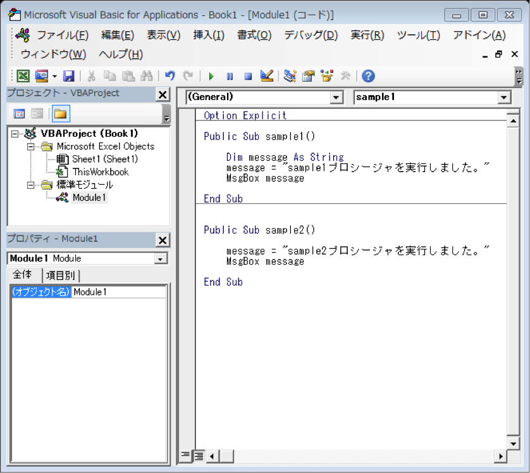530x473 pixels.
Task: Close the プロパティ - Module1 pane
Action: (163, 240)
